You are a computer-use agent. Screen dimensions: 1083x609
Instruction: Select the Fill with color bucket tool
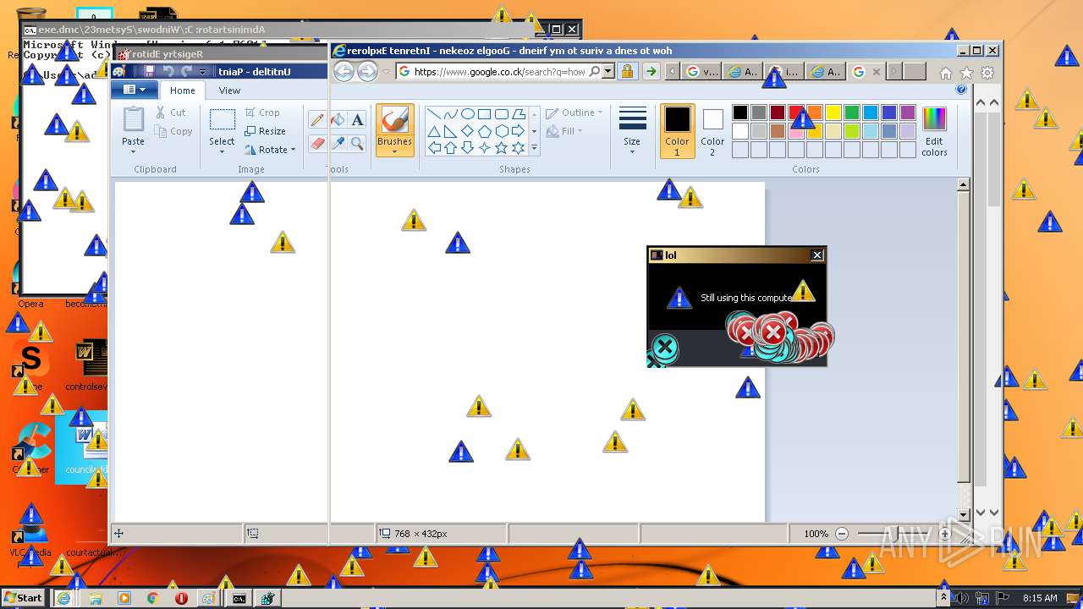pos(338,120)
